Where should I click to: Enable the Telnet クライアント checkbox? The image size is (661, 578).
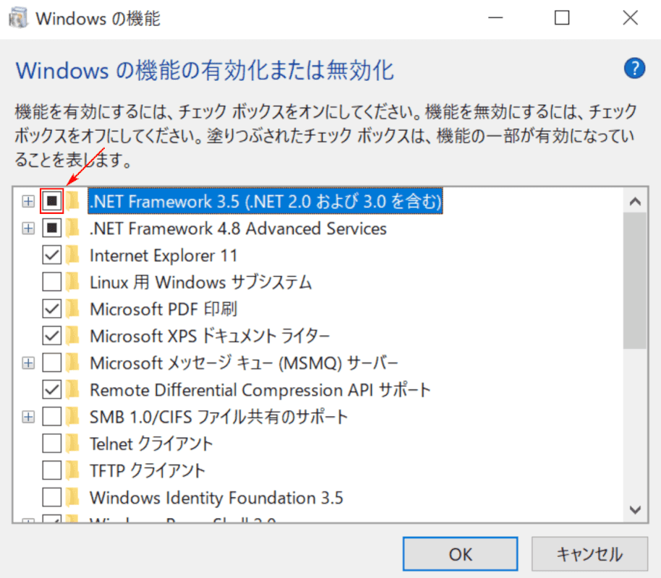[x=52, y=444]
